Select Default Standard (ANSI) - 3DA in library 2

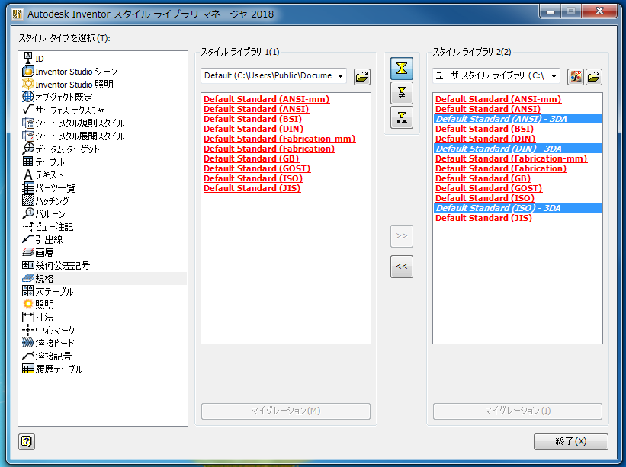518,119
